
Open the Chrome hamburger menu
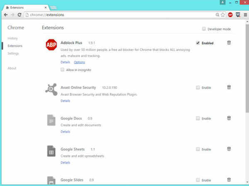coord(245,15)
